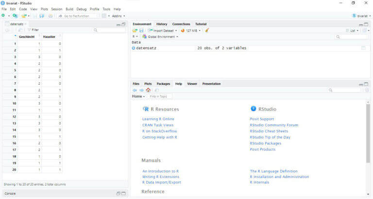Click the Help pane vertical scrollbar
This screenshot has width=373, height=199.
[x=368, y=133]
